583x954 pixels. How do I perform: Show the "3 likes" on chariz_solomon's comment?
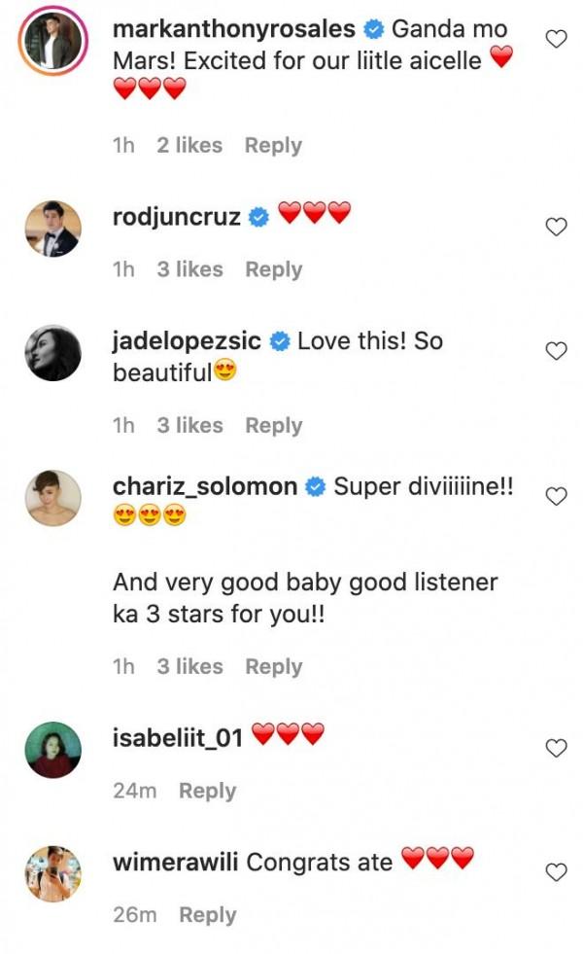189,666
